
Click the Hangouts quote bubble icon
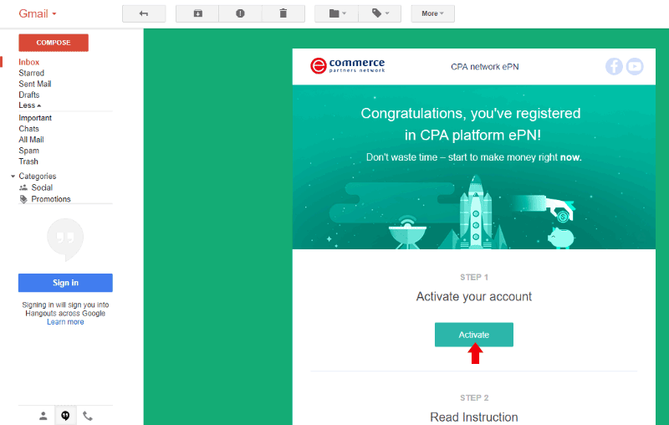pyautogui.click(x=65, y=239)
